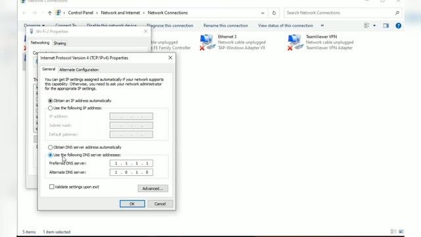The height and width of the screenshot is (237, 421).
Task: Open Network and Internet breadcrumb
Action: click(120, 13)
